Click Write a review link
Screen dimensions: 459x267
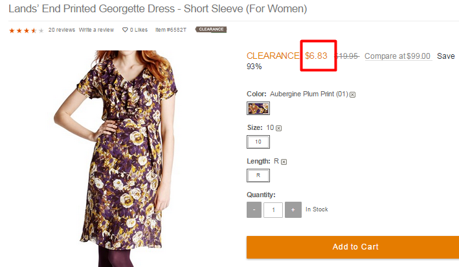96,30
